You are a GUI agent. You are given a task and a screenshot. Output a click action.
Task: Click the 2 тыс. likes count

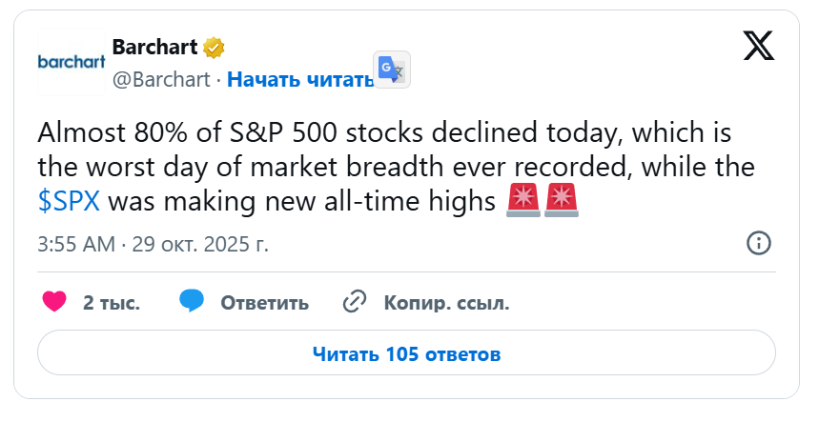tap(112, 303)
